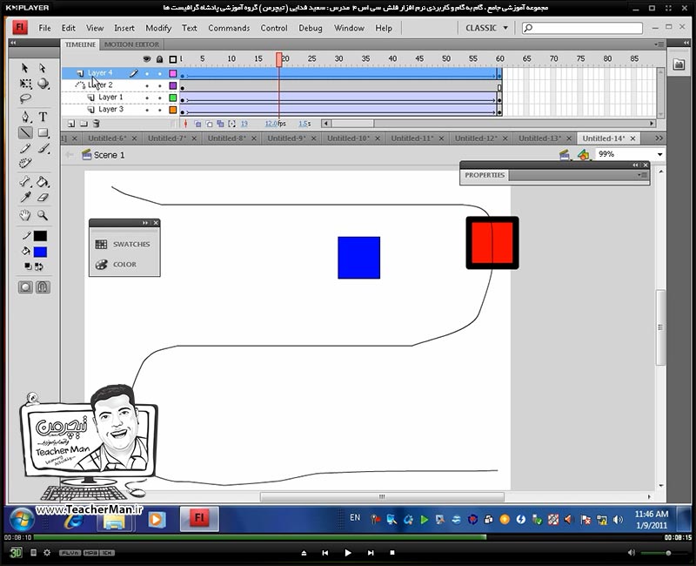
Task: Click the black stroke color swatch
Action: click(40, 236)
